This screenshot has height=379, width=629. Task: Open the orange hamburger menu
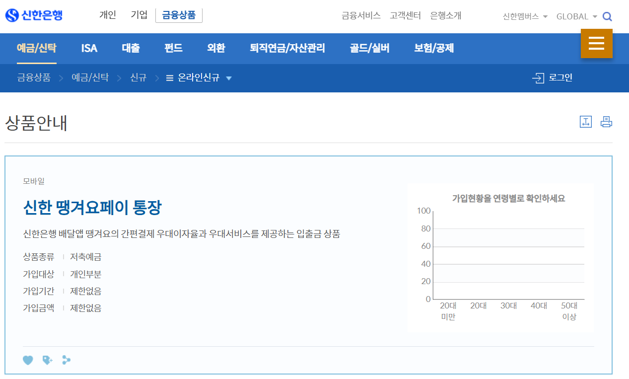click(x=596, y=44)
